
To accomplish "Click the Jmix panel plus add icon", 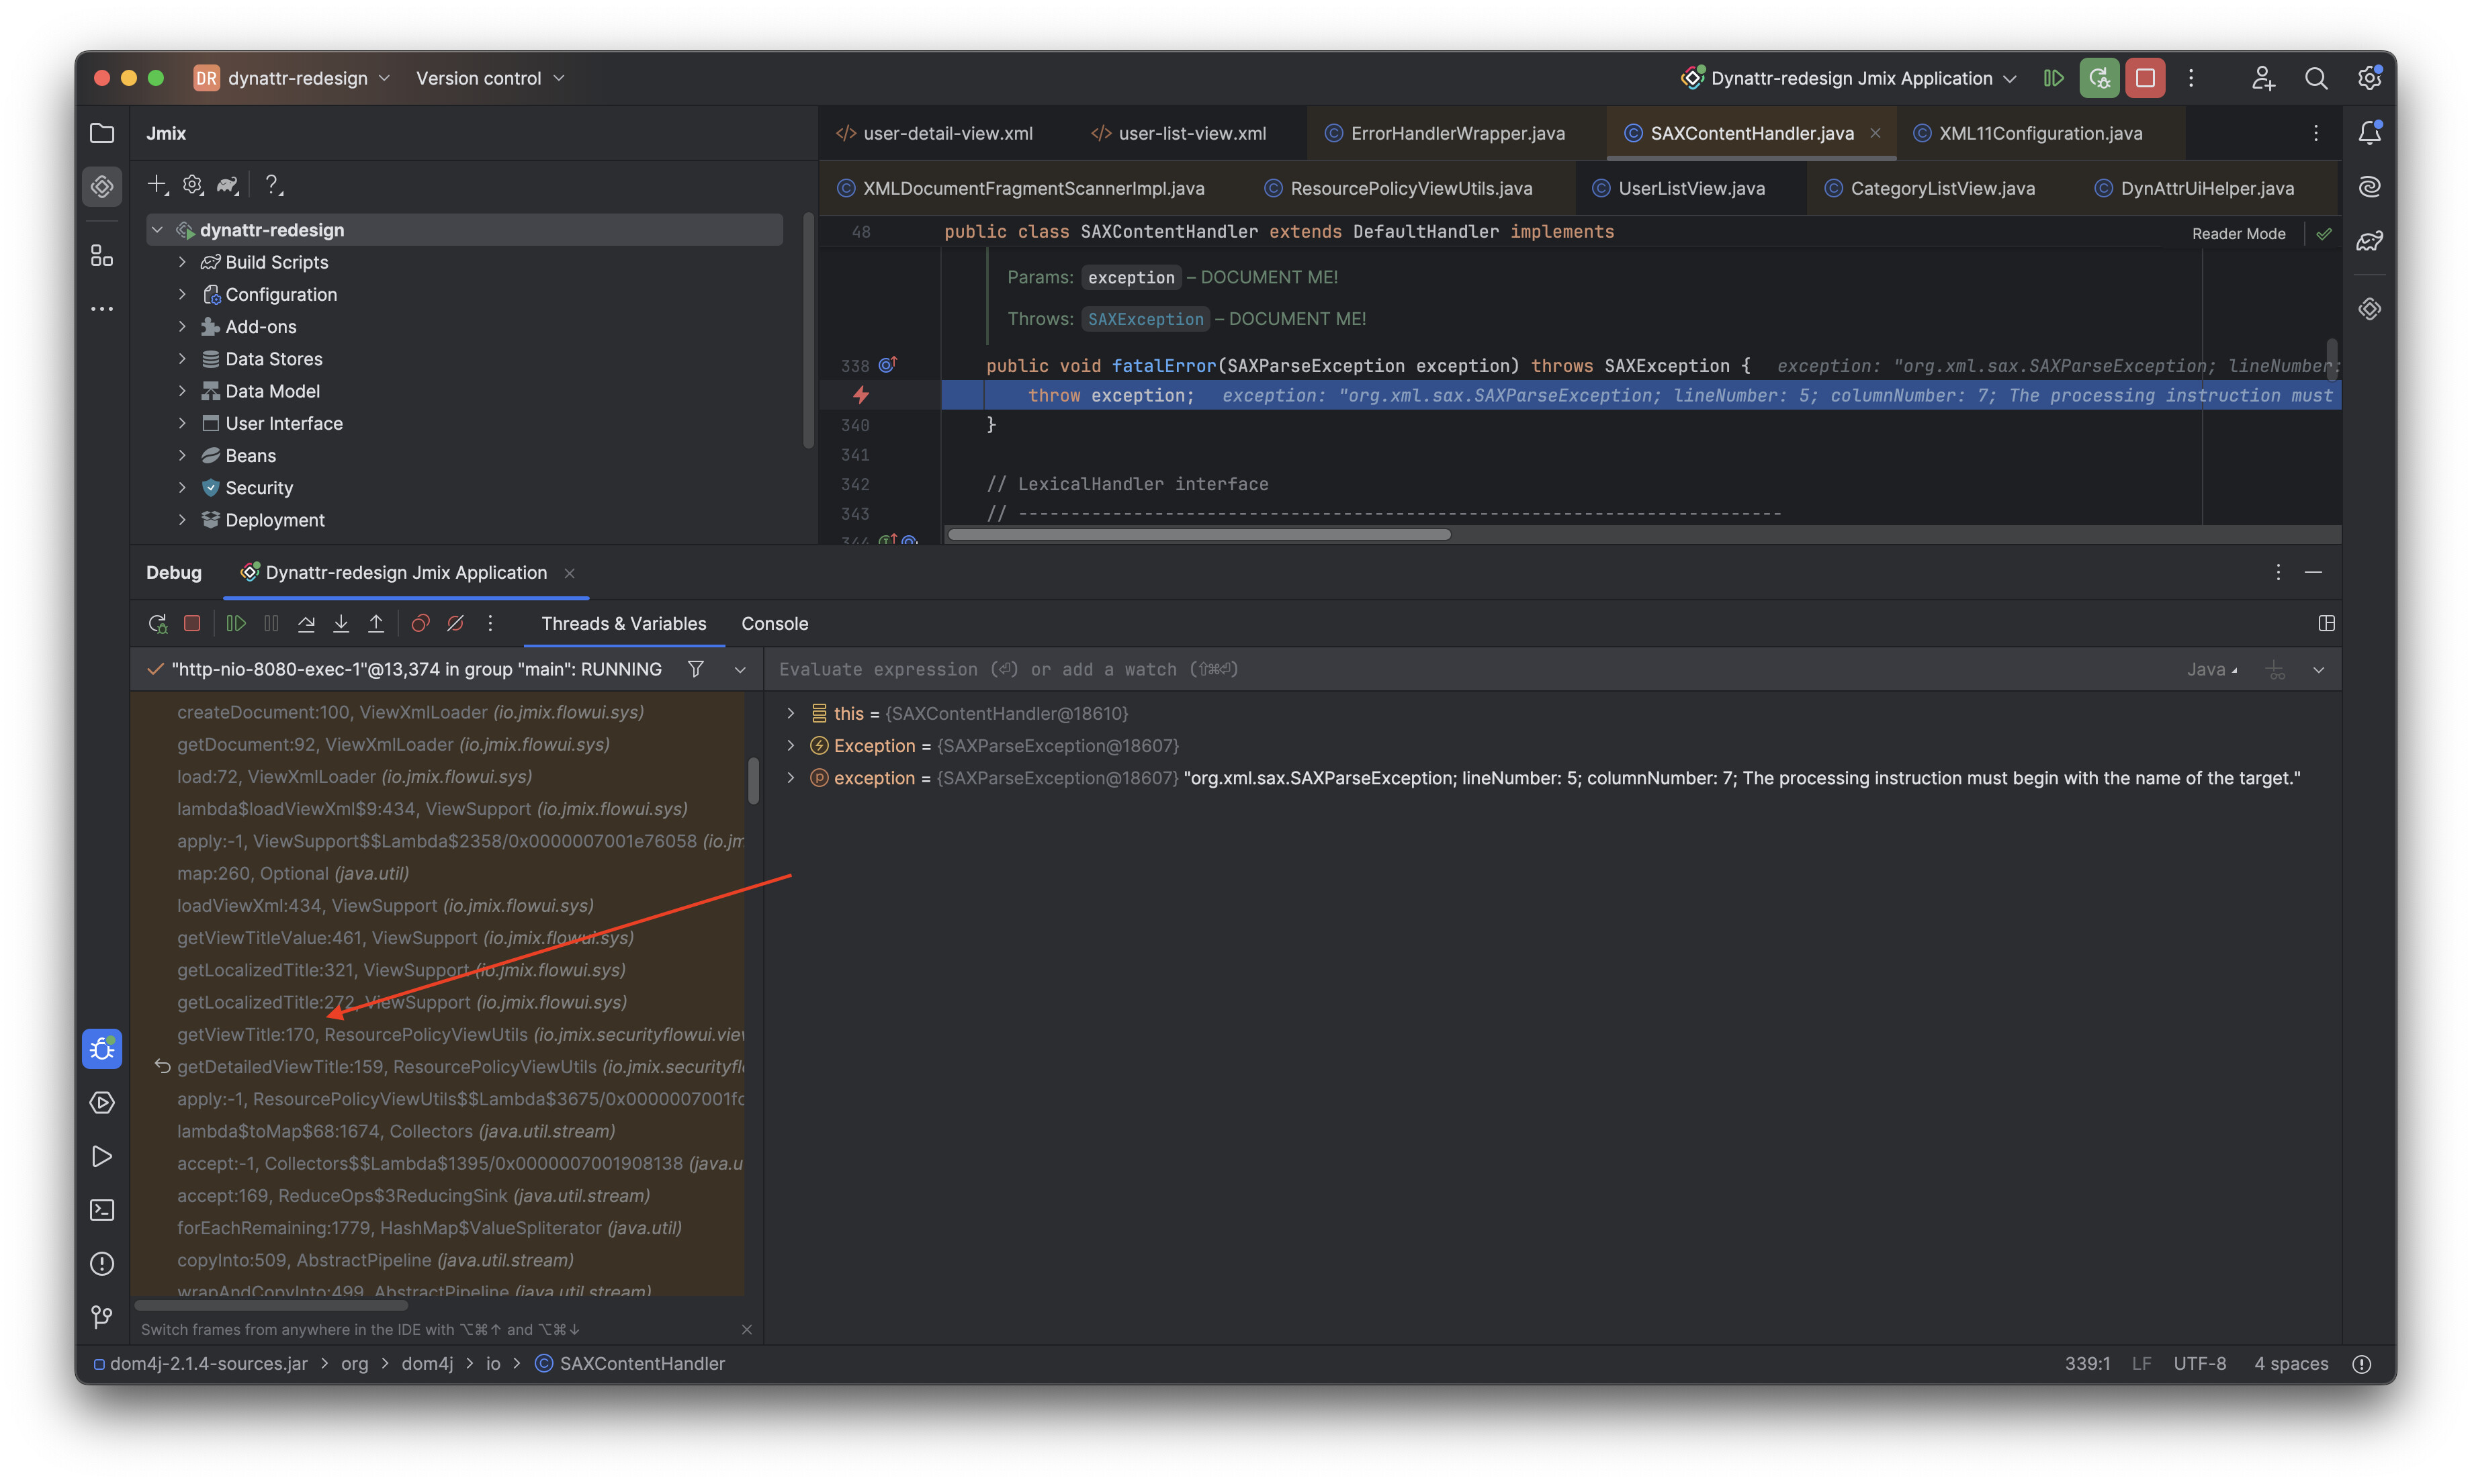I will (157, 185).
